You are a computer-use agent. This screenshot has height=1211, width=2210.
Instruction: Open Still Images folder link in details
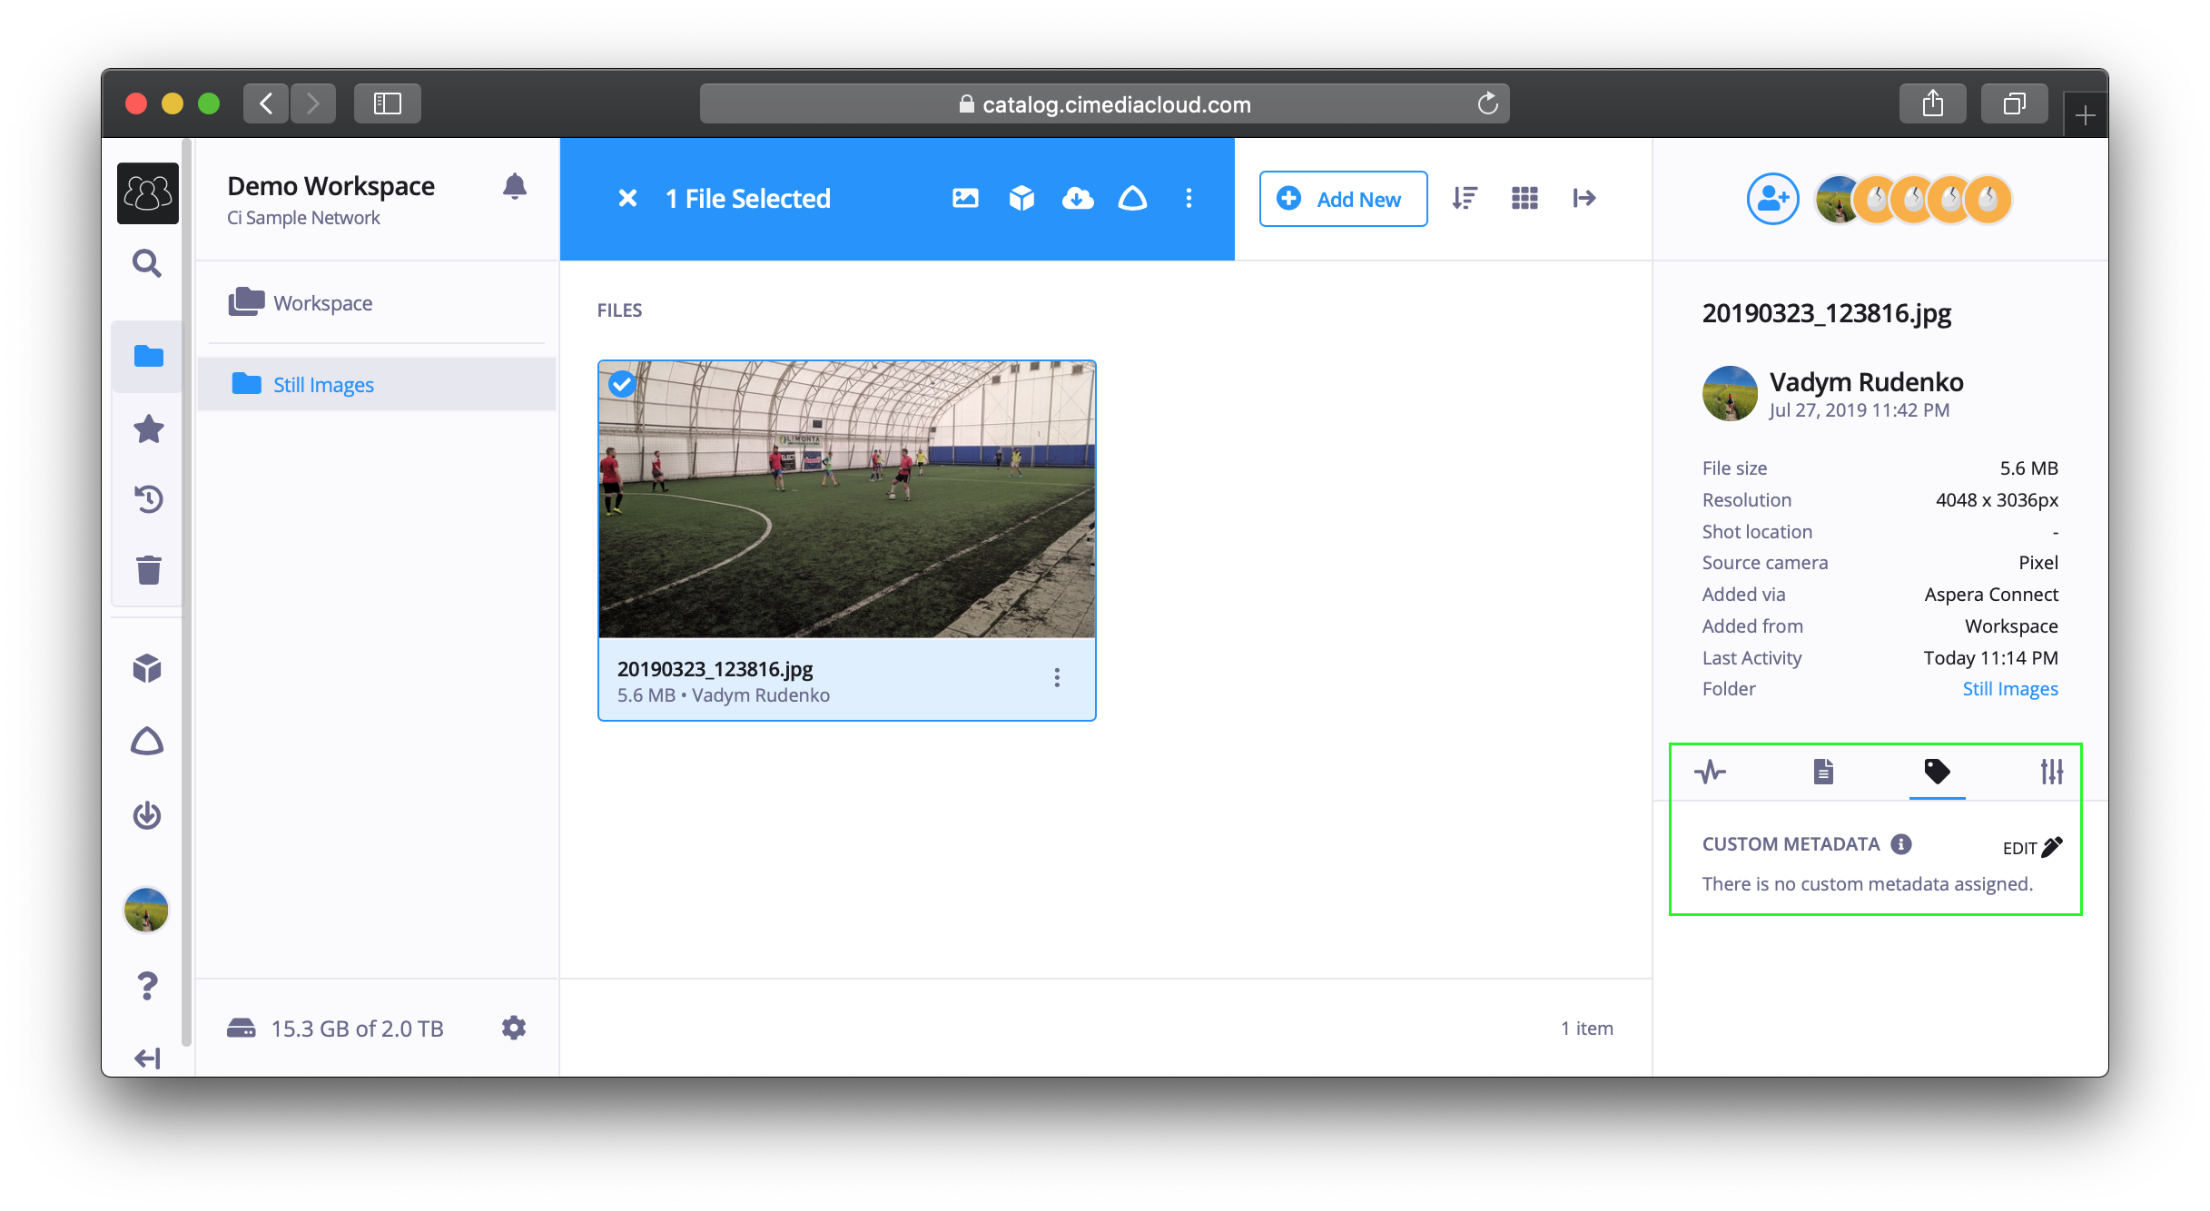(x=2010, y=689)
